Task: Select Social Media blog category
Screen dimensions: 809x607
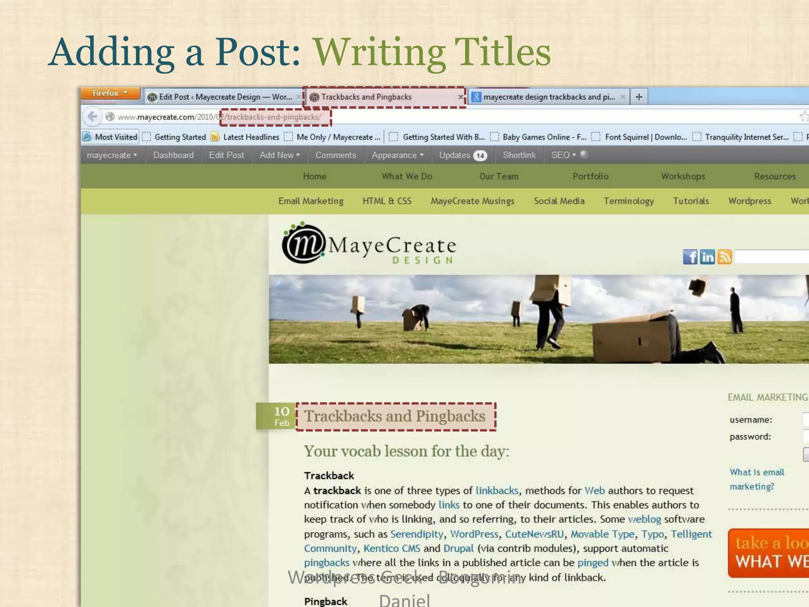Action: [x=559, y=201]
